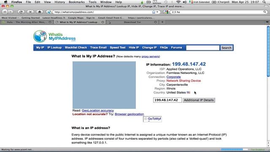The height and width of the screenshot is (152, 270).
Task: Click the map placeholder image
Action: [x=104, y=85]
